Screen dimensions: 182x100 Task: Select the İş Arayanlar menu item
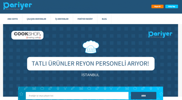click(62, 19)
